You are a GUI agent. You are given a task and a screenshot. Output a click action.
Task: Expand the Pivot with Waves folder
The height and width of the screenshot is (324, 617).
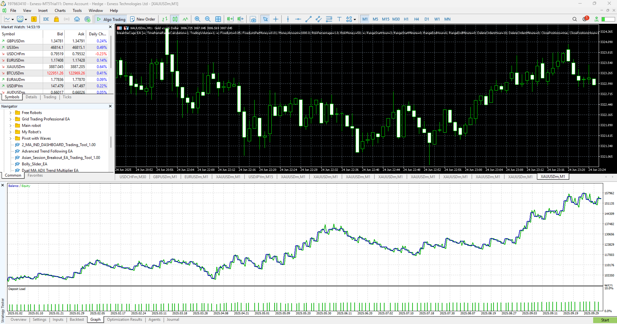tap(10, 138)
